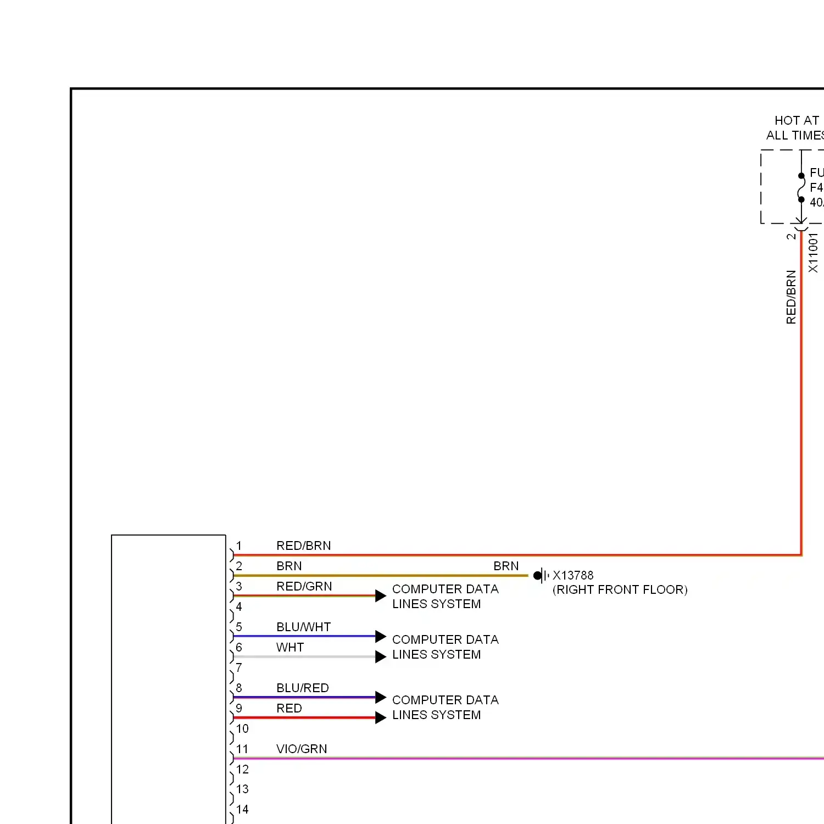Select the BLU/RED wire label
Viewport: 824px width, 824px height.
(303, 688)
